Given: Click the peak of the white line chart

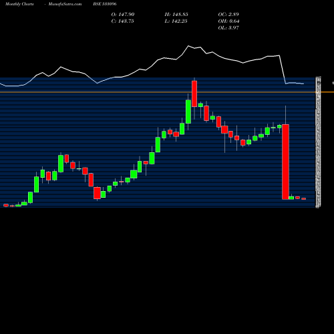Looking at the screenshot, I should point(188,46).
